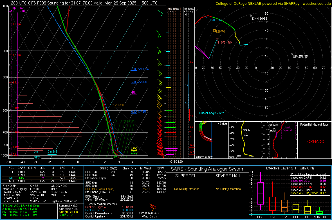Viewport: 332px width, 220px height.
Task: Click the Bunkers left-mover circle on hodograph
Action: 207,17
